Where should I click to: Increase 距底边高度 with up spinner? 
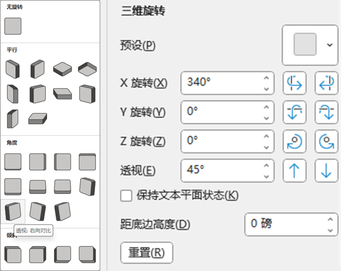[330, 219]
